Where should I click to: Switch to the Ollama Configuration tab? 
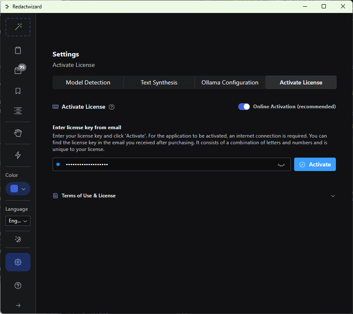click(230, 82)
